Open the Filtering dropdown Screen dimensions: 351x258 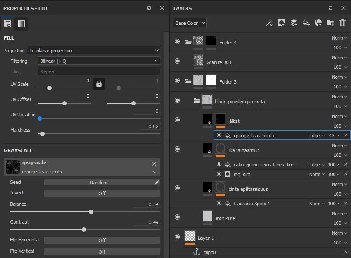[x=99, y=61]
